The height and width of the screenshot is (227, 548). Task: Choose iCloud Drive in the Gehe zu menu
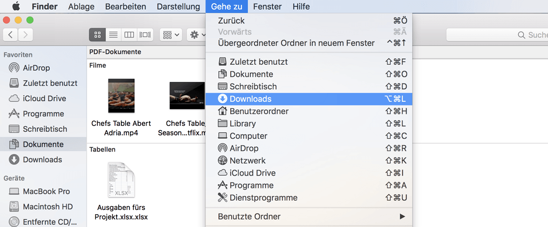pyautogui.click(x=309, y=173)
